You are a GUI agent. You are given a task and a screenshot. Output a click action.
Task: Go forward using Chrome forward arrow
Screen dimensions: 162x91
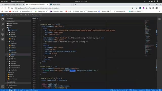6,8
